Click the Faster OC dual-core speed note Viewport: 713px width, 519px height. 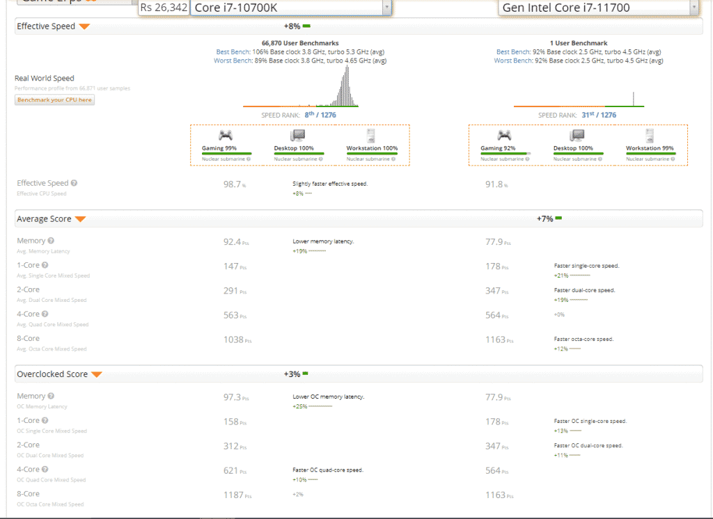[588, 446]
